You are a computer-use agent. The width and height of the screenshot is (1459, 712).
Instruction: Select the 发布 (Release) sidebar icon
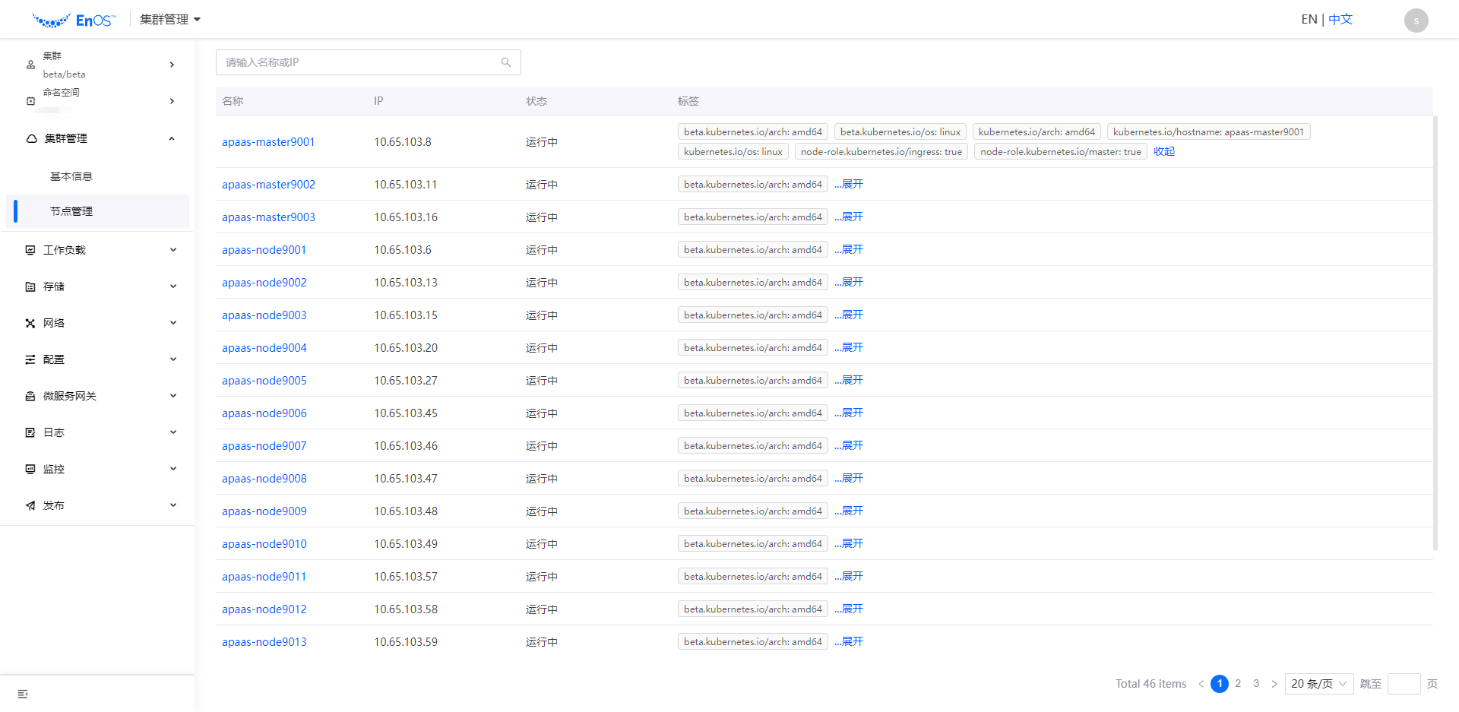click(30, 505)
